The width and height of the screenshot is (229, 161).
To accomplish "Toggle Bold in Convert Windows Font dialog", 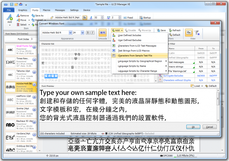I will click(x=88, y=33).
